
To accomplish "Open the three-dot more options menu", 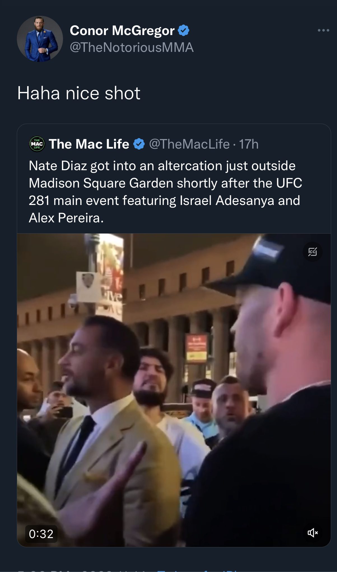I will 323,30.
